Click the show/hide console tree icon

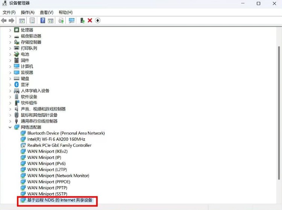point(22,20)
